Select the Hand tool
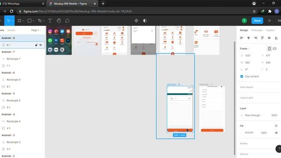 pos(58,21)
